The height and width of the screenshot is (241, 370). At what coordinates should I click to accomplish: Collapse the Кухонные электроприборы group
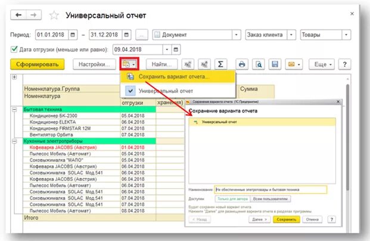click(x=14, y=141)
